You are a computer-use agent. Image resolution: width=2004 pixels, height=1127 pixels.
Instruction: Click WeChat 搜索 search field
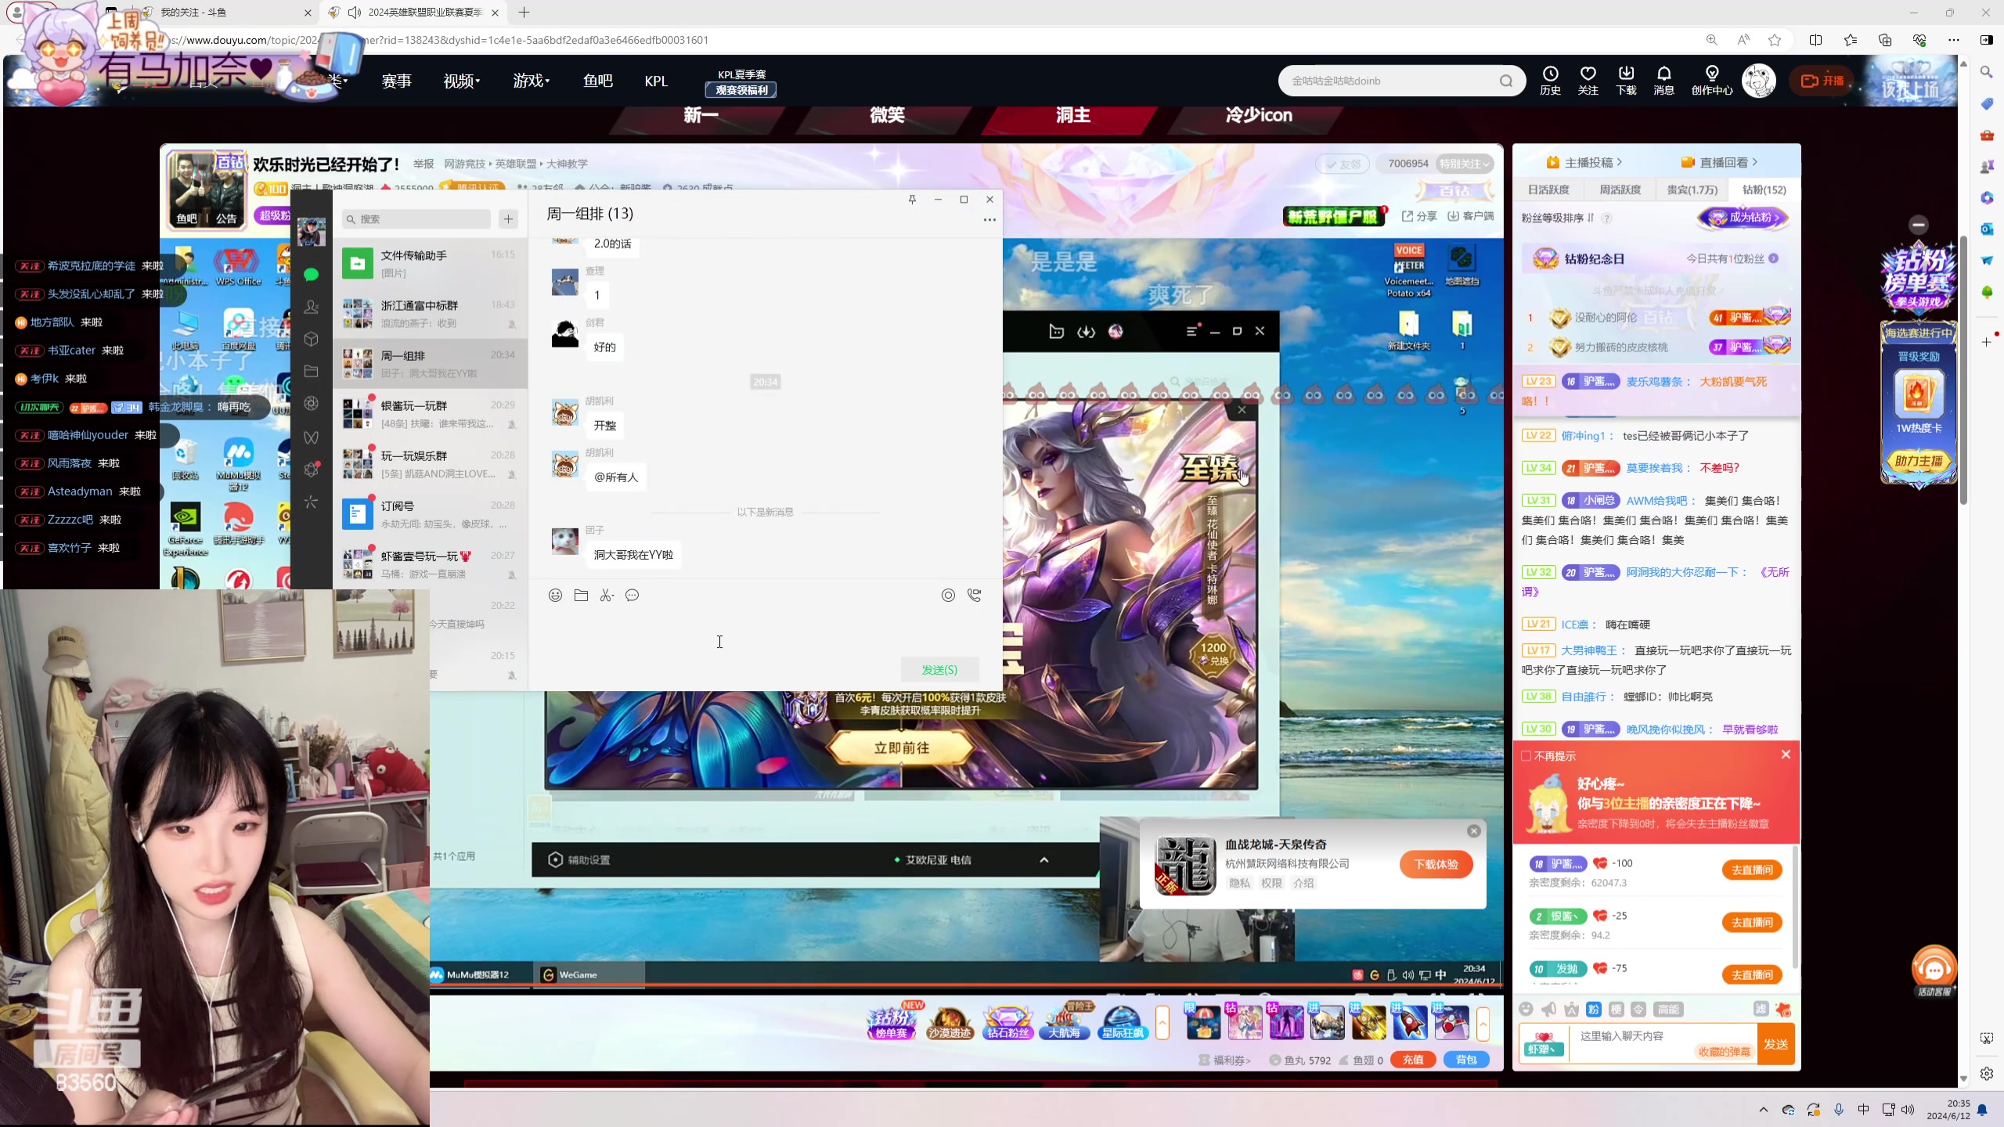click(416, 219)
